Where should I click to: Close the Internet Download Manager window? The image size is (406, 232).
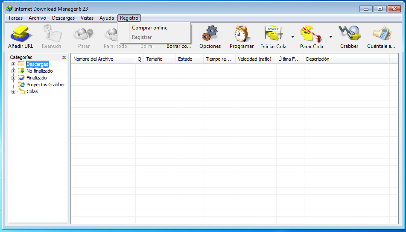394,9
